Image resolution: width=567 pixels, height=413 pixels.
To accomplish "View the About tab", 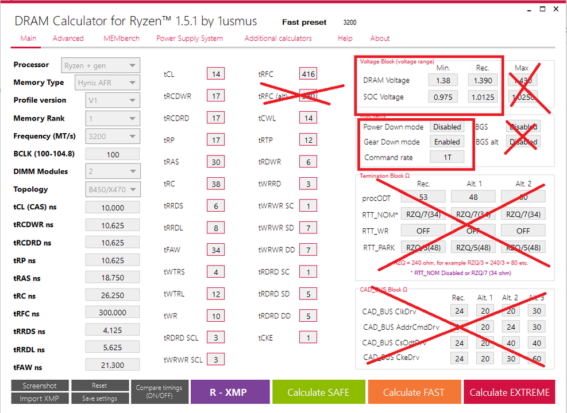I will point(380,38).
